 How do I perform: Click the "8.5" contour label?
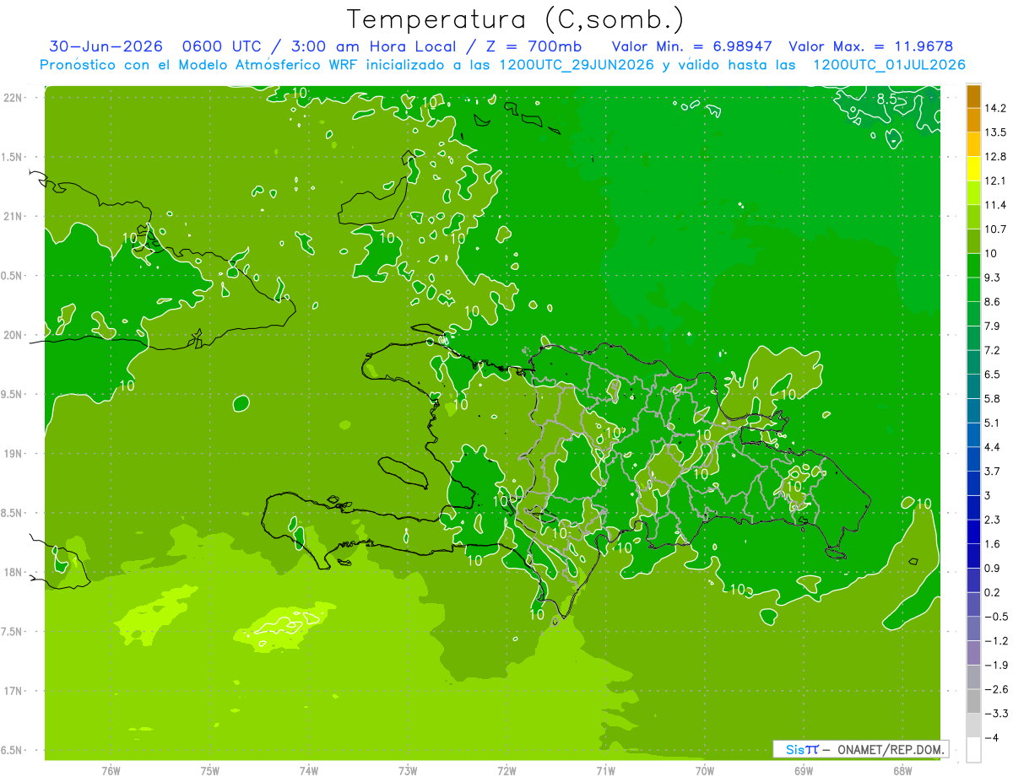point(886,100)
